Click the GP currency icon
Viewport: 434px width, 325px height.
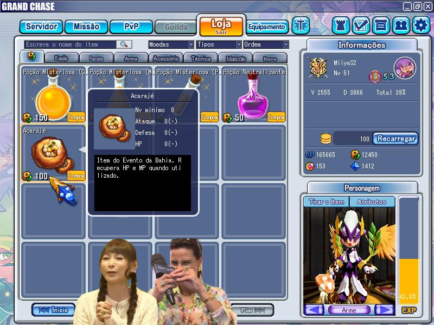tap(310, 155)
